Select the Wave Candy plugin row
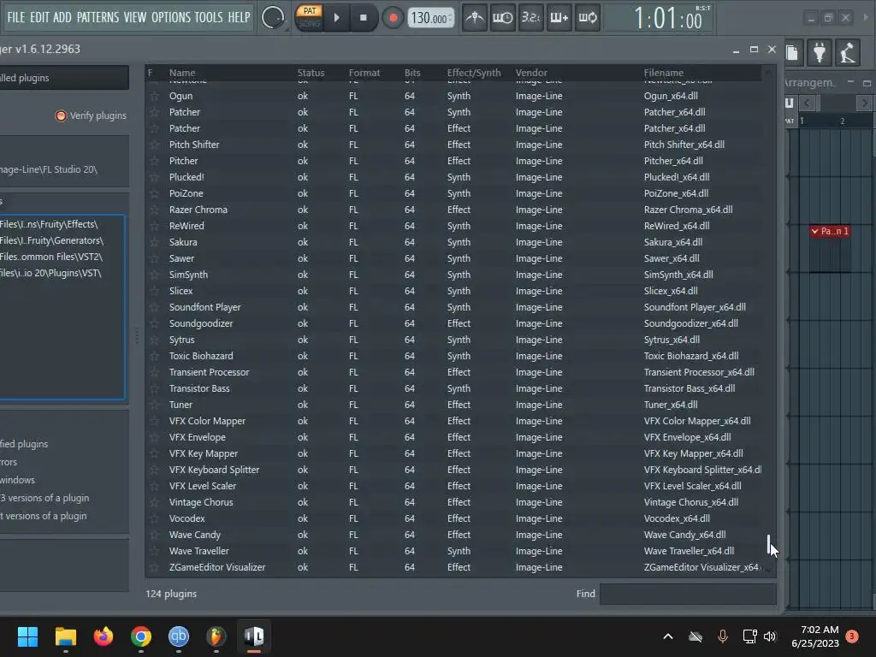The image size is (876, 657). pos(453,535)
